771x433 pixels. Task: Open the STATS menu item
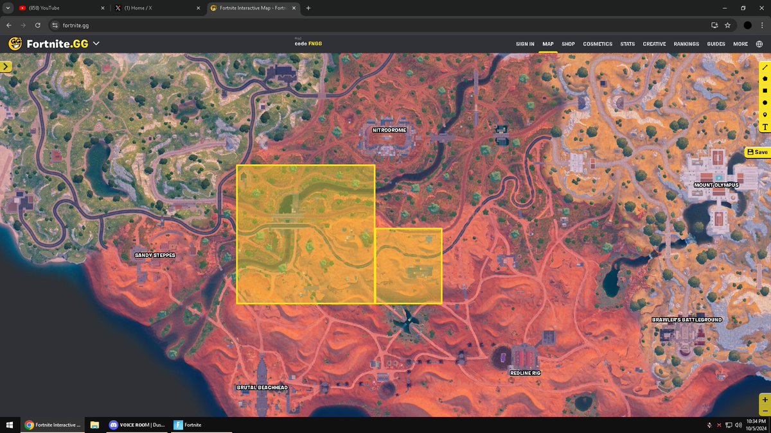point(628,44)
